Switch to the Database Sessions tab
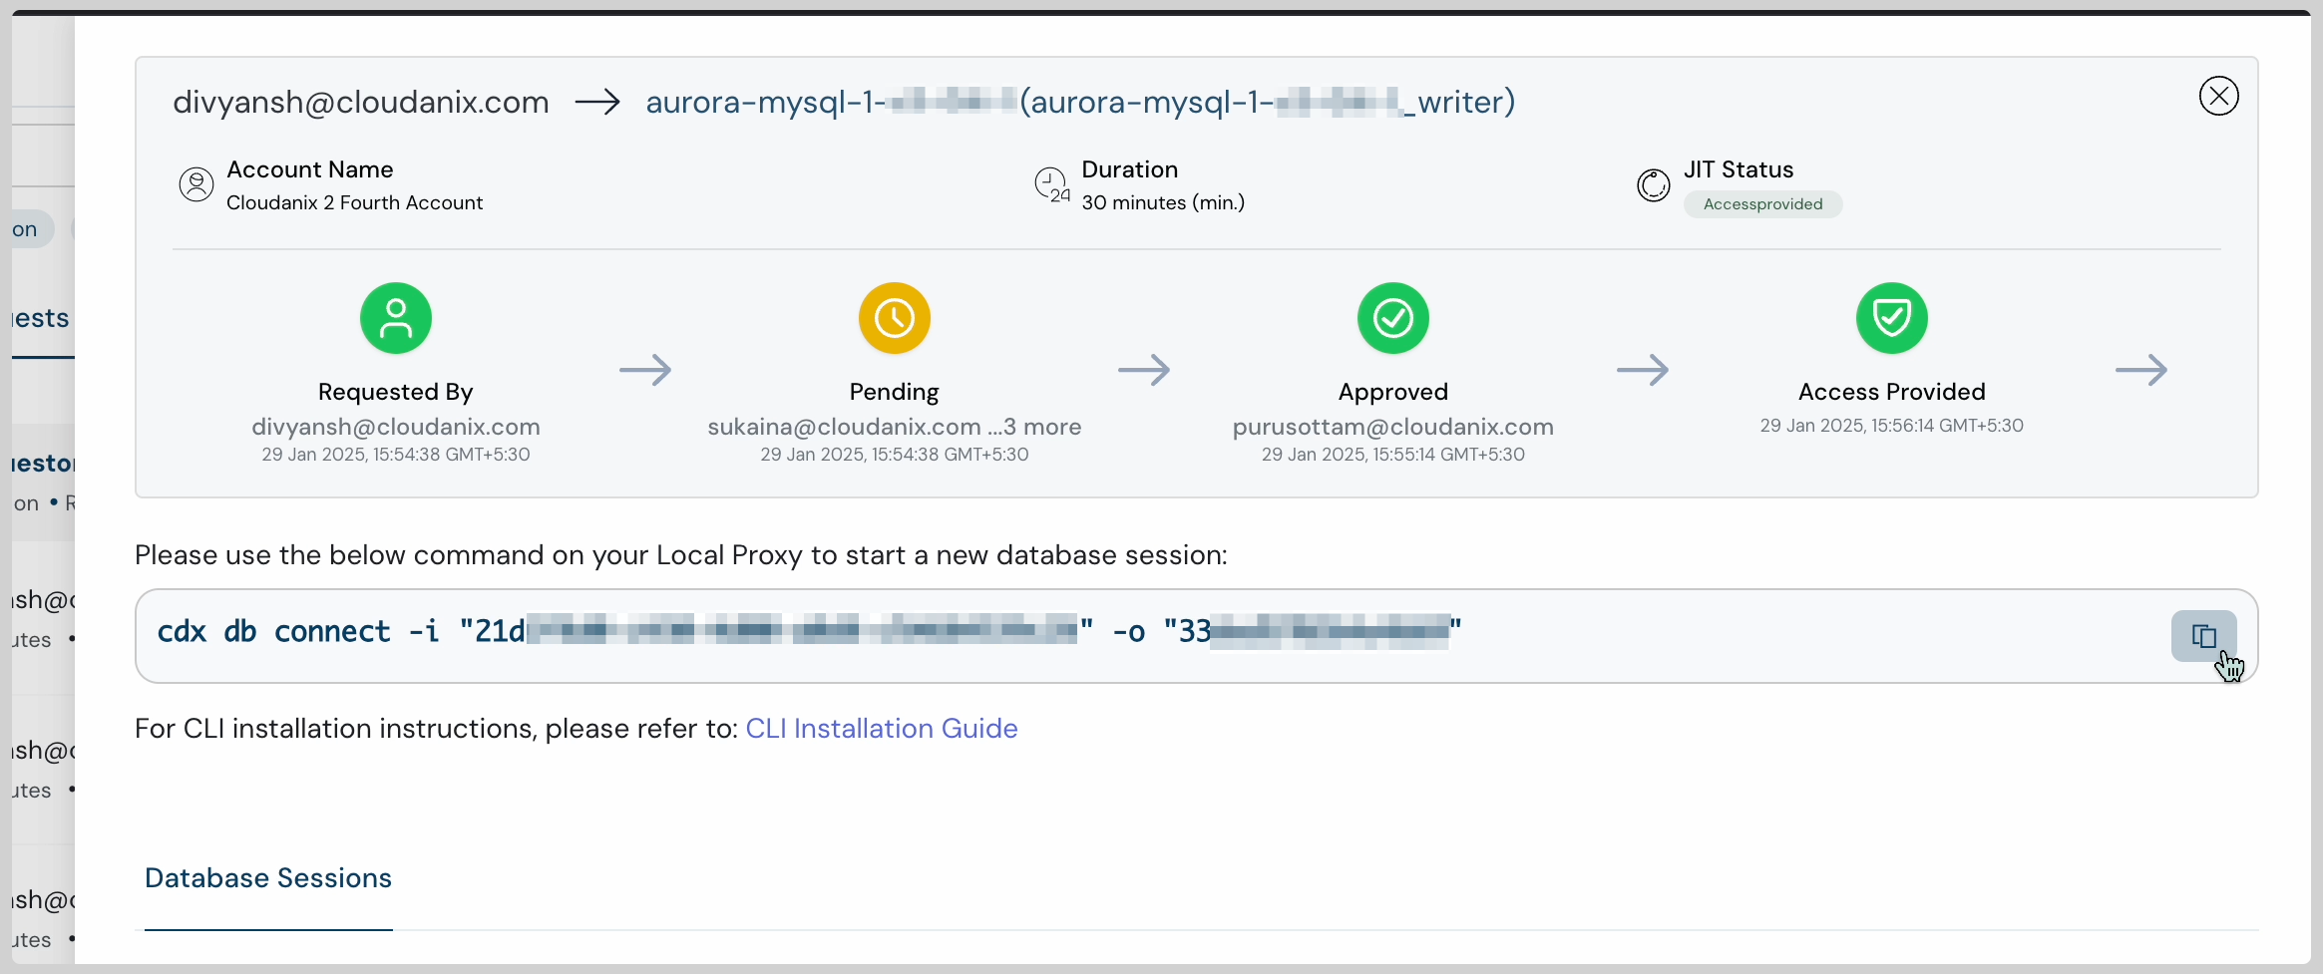Screen dimensions: 2323x974 [267, 878]
